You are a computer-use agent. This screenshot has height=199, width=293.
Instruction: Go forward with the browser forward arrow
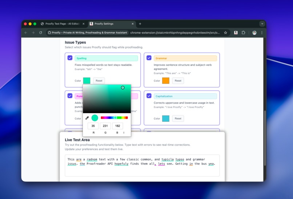tap(33, 33)
